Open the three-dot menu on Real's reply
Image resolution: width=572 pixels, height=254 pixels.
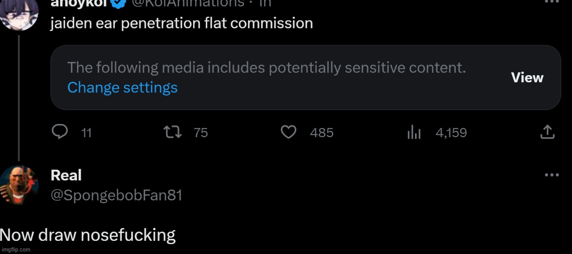pos(551,175)
